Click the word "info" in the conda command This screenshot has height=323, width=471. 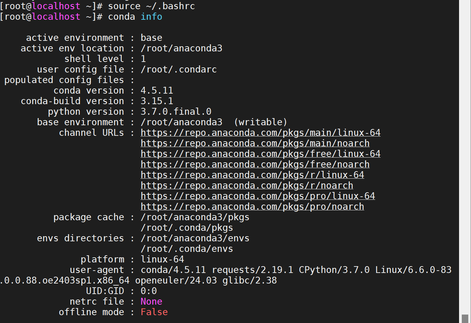point(151,17)
